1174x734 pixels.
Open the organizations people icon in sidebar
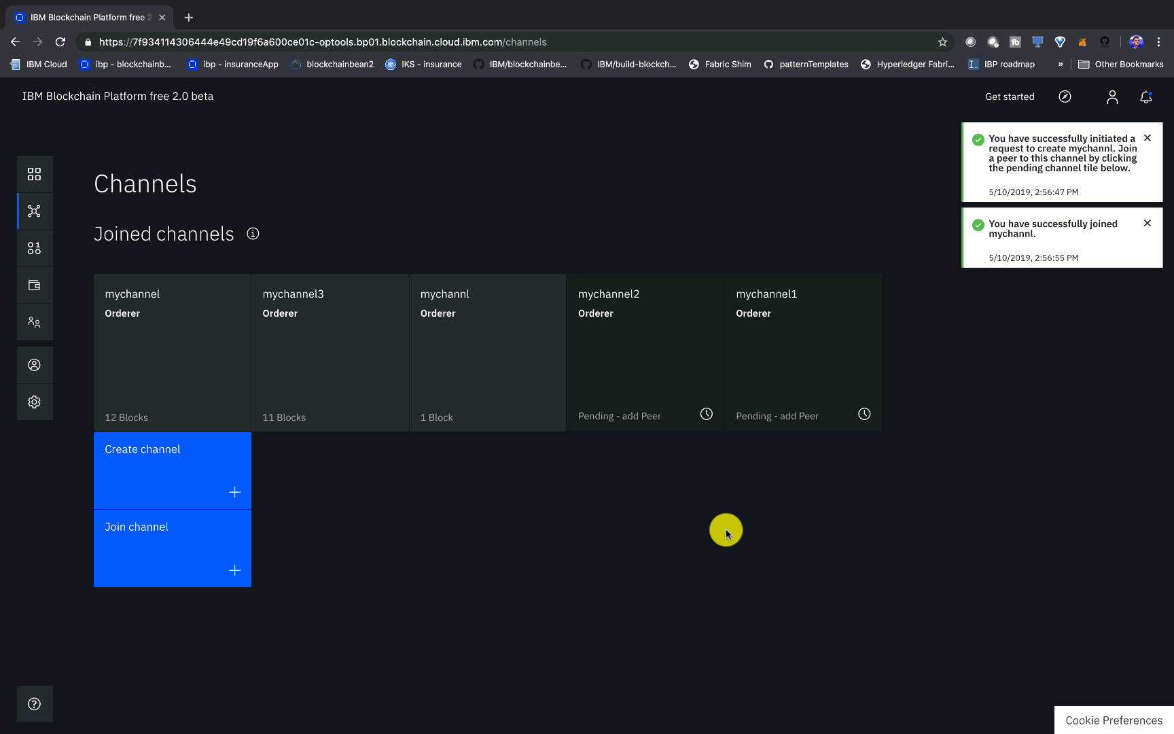point(34,322)
